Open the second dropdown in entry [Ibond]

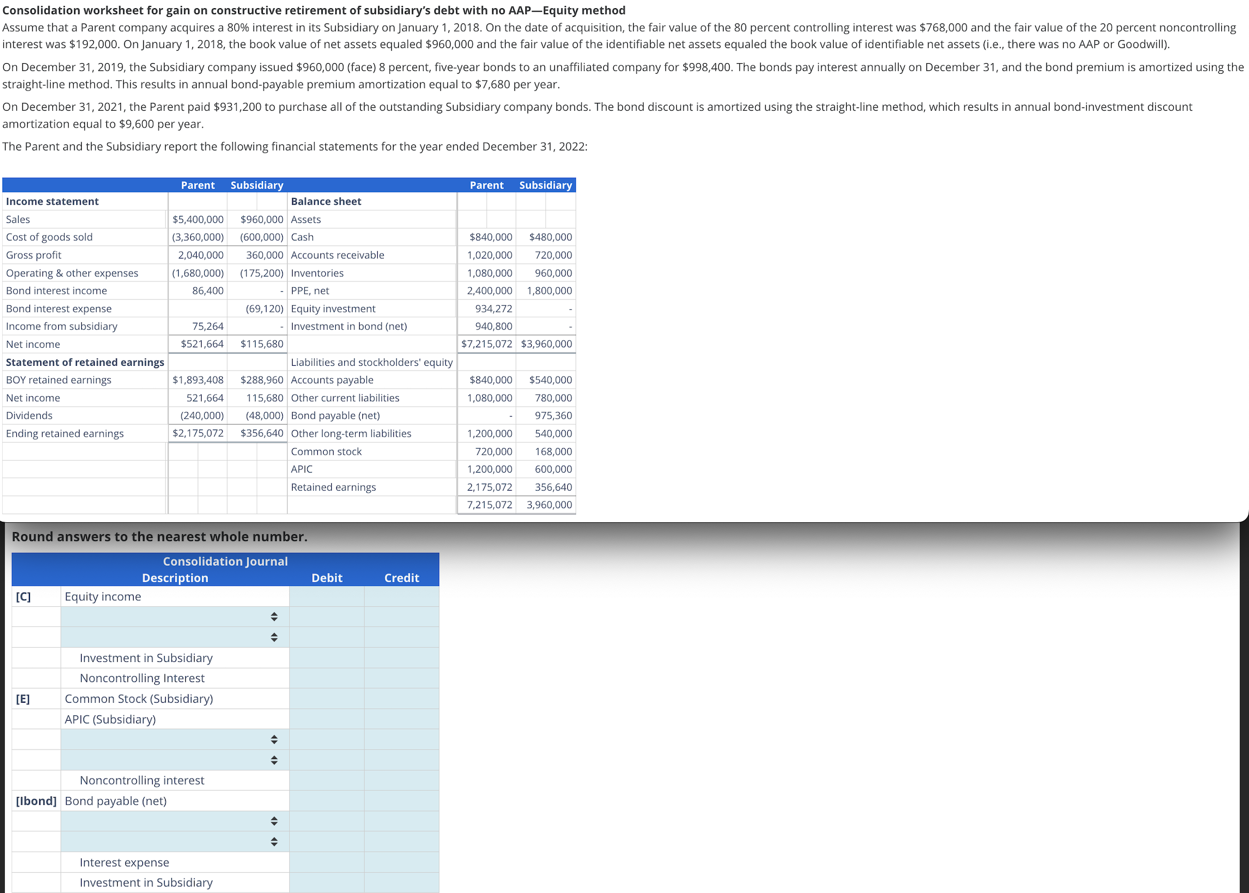pos(274,841)
